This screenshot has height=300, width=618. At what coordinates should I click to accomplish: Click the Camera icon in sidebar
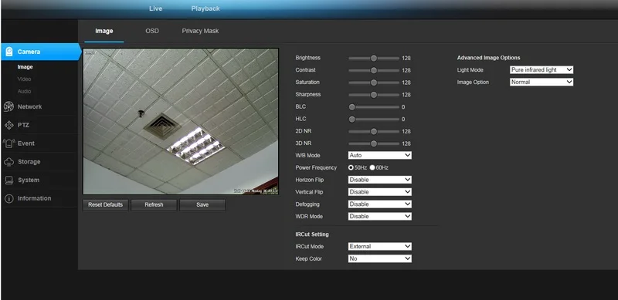(8, 52)
